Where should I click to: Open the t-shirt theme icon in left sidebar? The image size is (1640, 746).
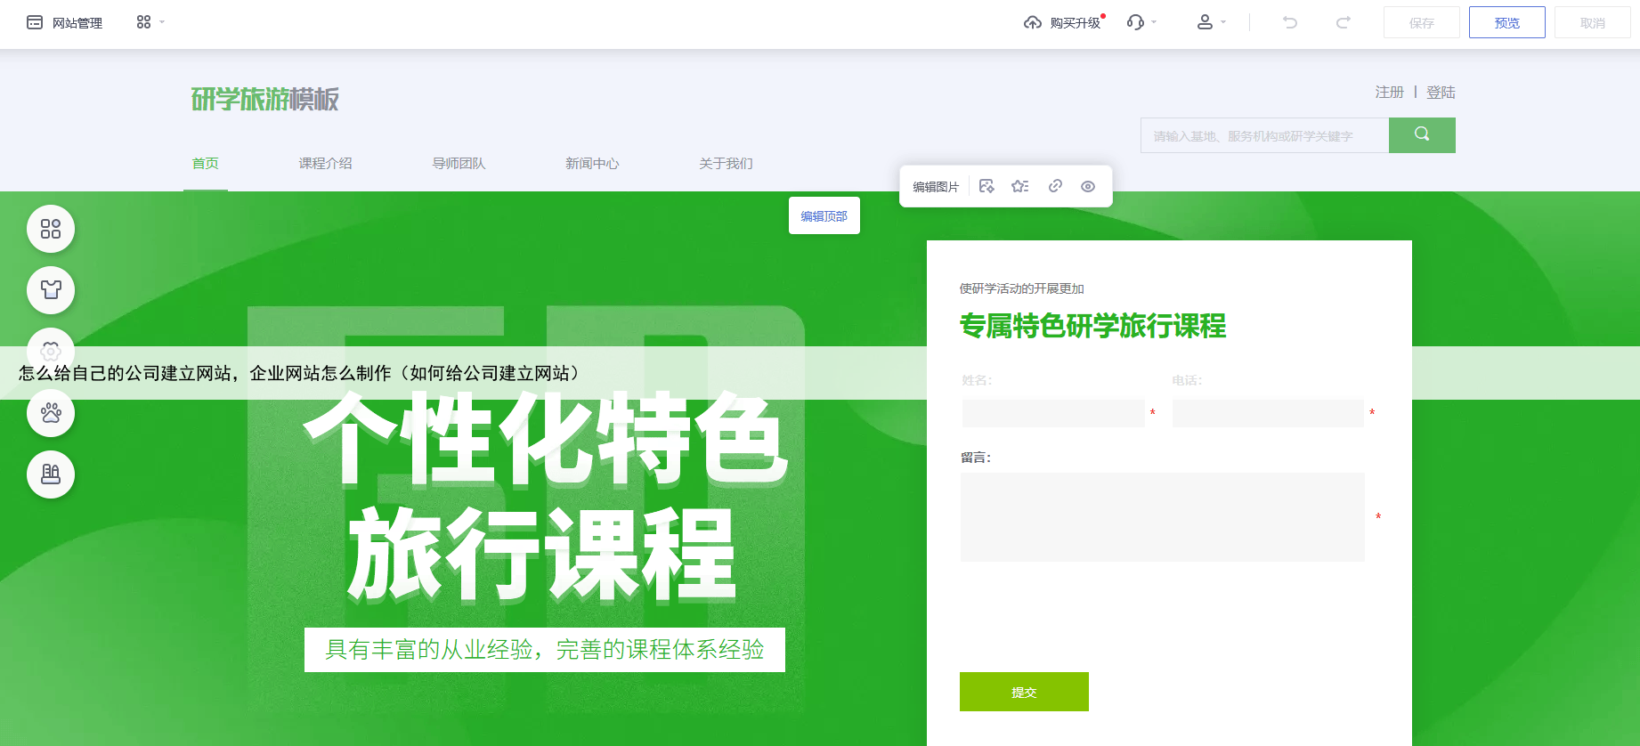click(x=51, y=290)
